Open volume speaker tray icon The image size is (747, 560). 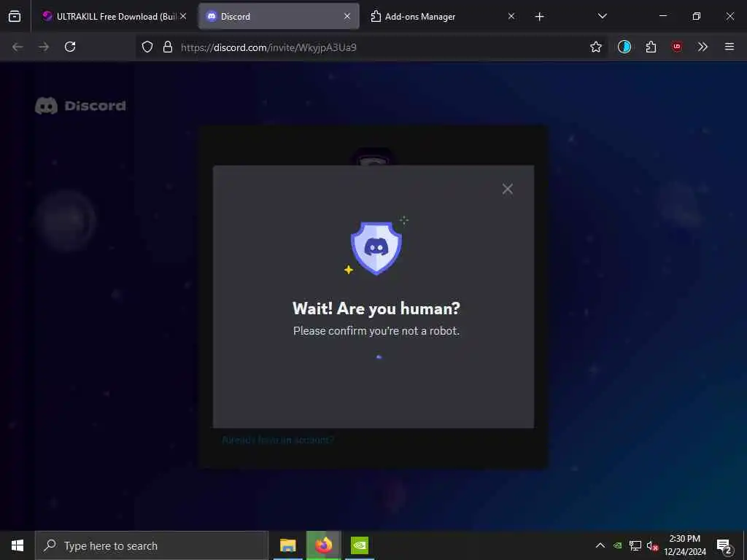click(x=652, y=545)
